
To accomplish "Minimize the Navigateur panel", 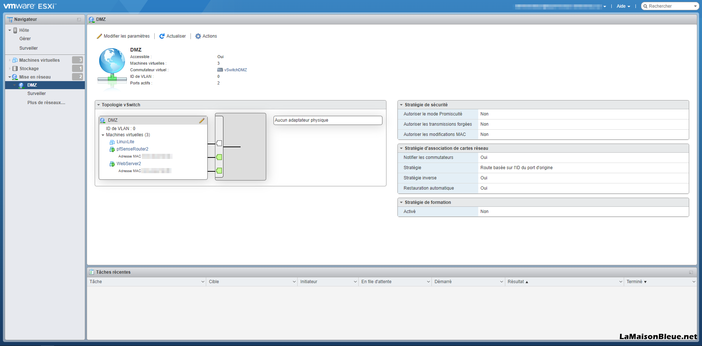I will [x=79, y=19].
